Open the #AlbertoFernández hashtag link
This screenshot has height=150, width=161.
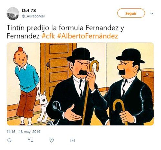[x=88, y=36]
